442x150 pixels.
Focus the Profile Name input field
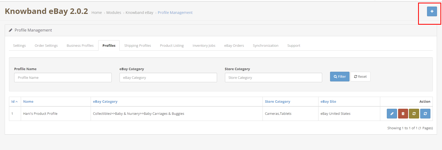pos(63,77)
